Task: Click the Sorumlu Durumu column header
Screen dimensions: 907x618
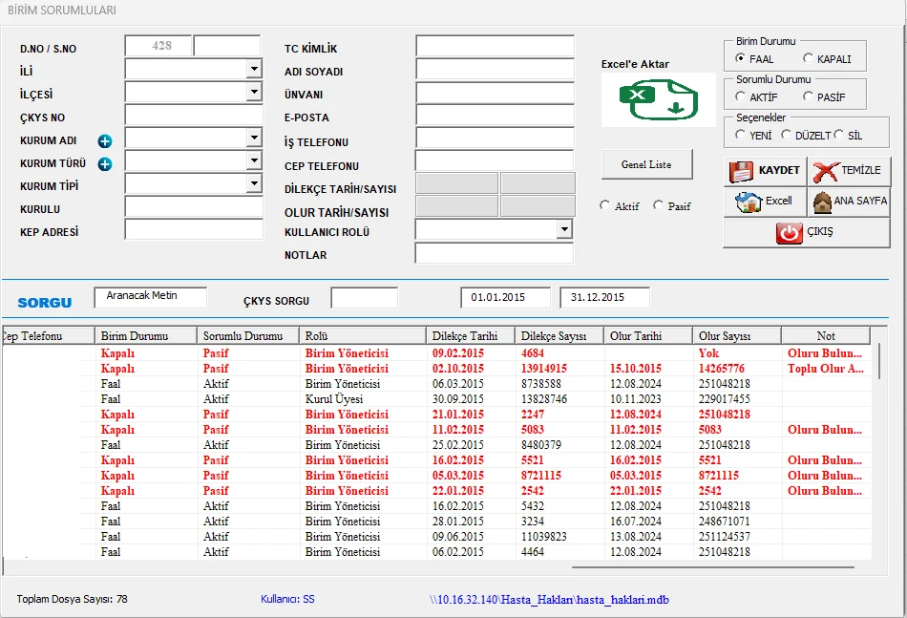Action: pyautogui.click(x=247, y=336)
